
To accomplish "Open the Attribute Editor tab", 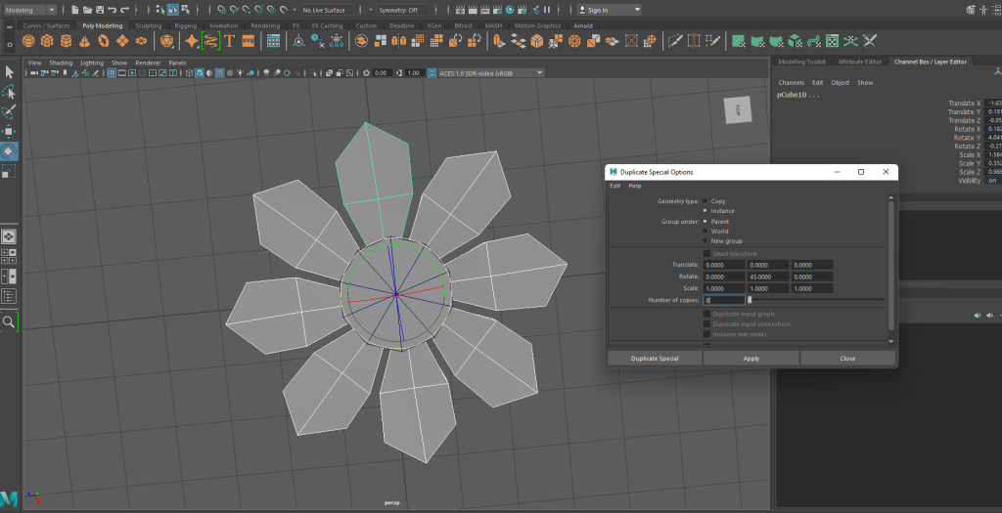I will pyautogui.click(x=859, y=62).
